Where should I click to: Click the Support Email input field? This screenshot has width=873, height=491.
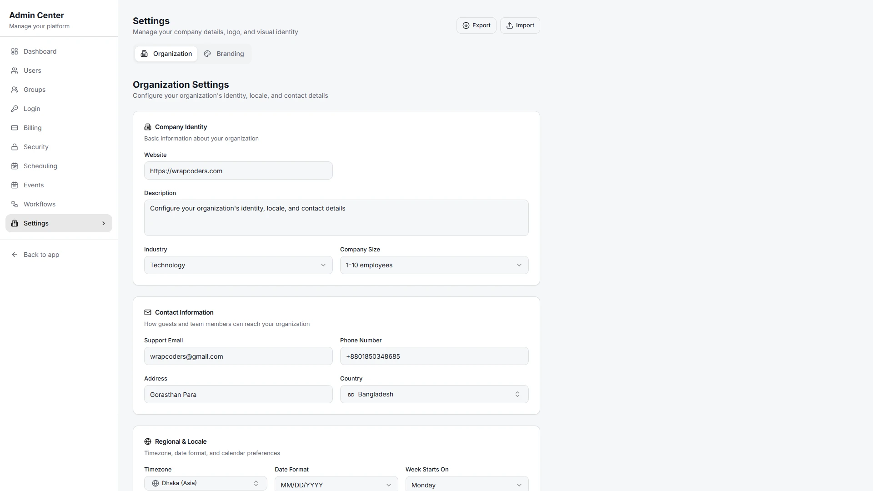coord(238,356)
